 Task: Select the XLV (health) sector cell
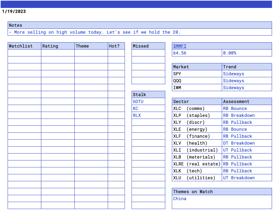(x=197, y=143)
